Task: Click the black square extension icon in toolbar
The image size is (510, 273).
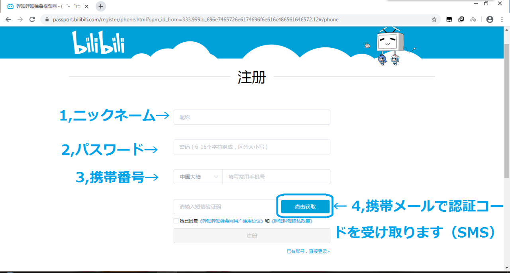Action: 449,19
